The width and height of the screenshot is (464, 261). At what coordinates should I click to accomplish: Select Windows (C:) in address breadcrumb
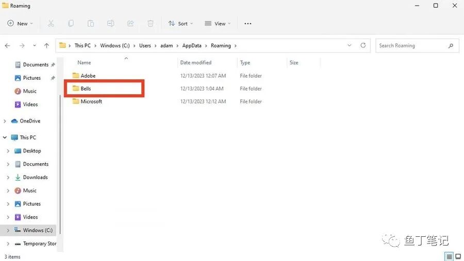[x=115, y=45]
